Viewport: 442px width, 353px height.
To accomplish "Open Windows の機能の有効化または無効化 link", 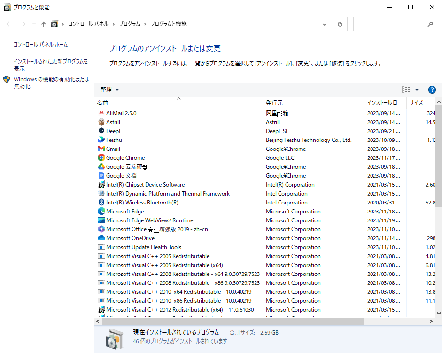I will coord(51,83).
